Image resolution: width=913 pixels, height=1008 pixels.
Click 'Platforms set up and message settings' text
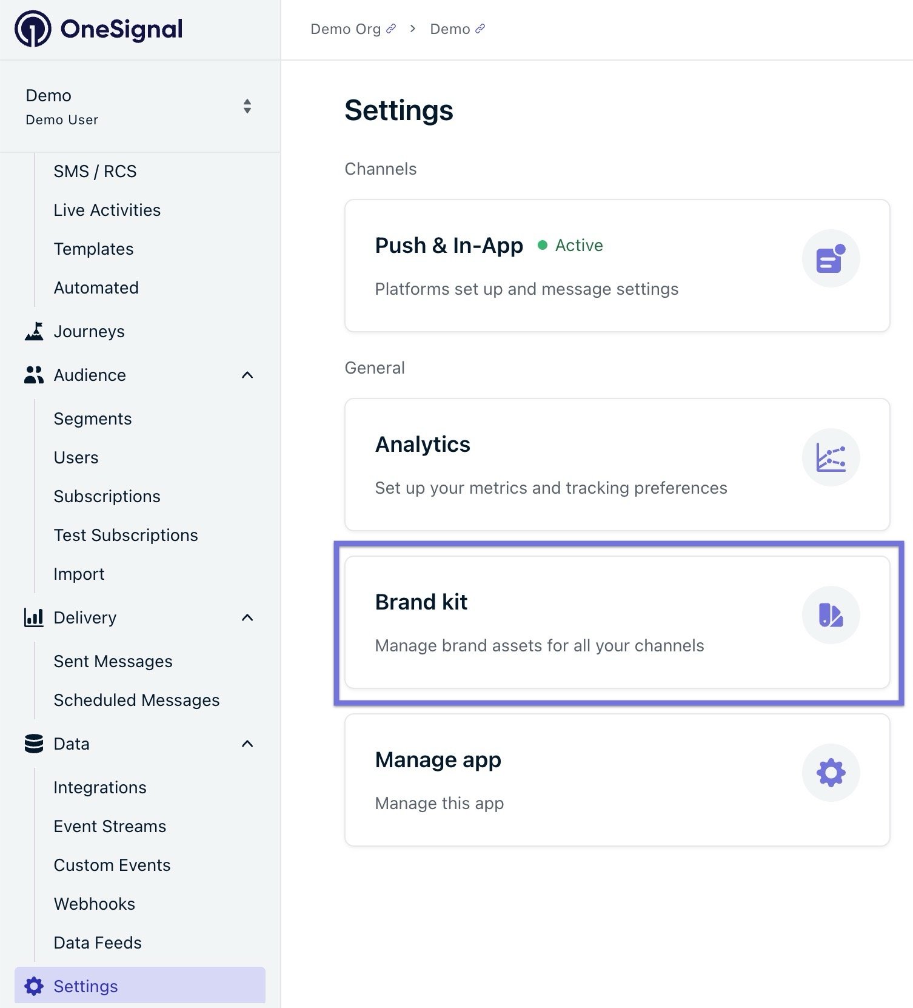[x=527, y=289]
